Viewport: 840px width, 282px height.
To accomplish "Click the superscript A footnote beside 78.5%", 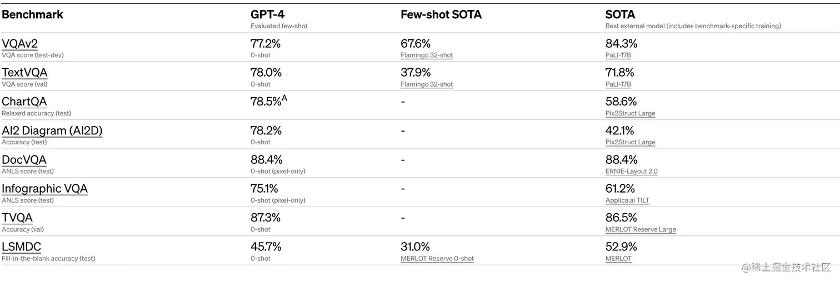I will pyautogui.click(x=284, y=99).
